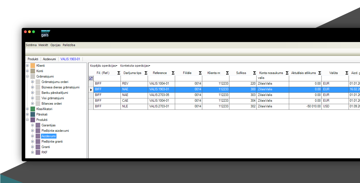The height and width of the screenshot is (183, 360).
Task: Click the Reference filter field
Action: (161, 78)
